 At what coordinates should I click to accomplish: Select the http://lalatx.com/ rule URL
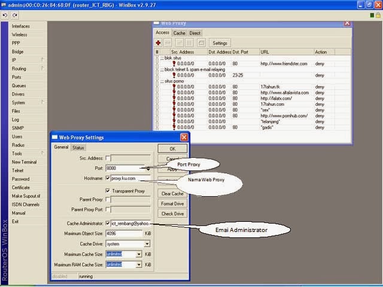point(276,98)
